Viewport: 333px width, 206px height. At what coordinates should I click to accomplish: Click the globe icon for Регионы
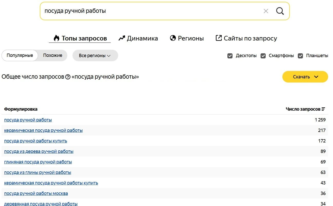coord(173,38)
